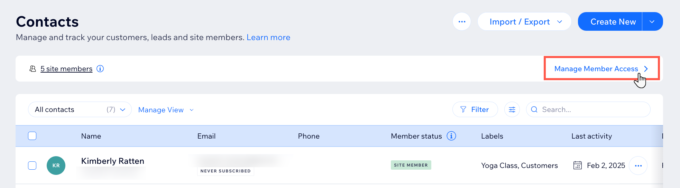Viewport: 680px width, 188px height.
Task: Open the top more actions ellipsis button
Action: click(462, 21)
